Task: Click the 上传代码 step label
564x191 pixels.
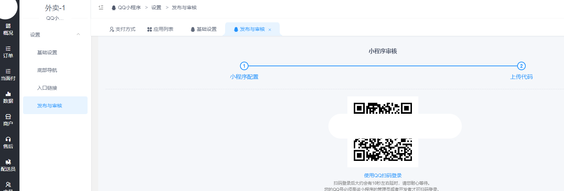Action: tap(521, 77)
